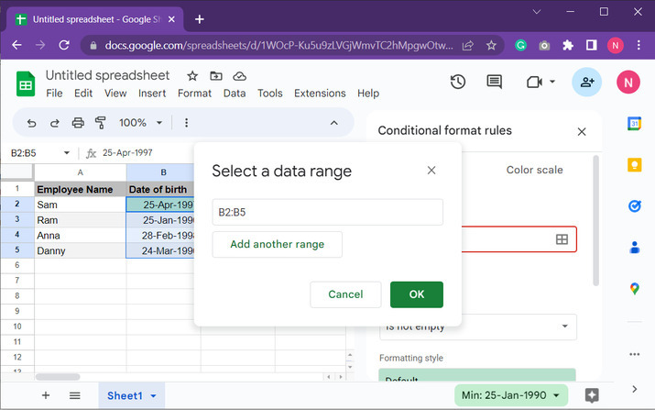Click the undo arrow in toolbar
655x410 pixels.
pyautogui.click(x=32, y=122)
